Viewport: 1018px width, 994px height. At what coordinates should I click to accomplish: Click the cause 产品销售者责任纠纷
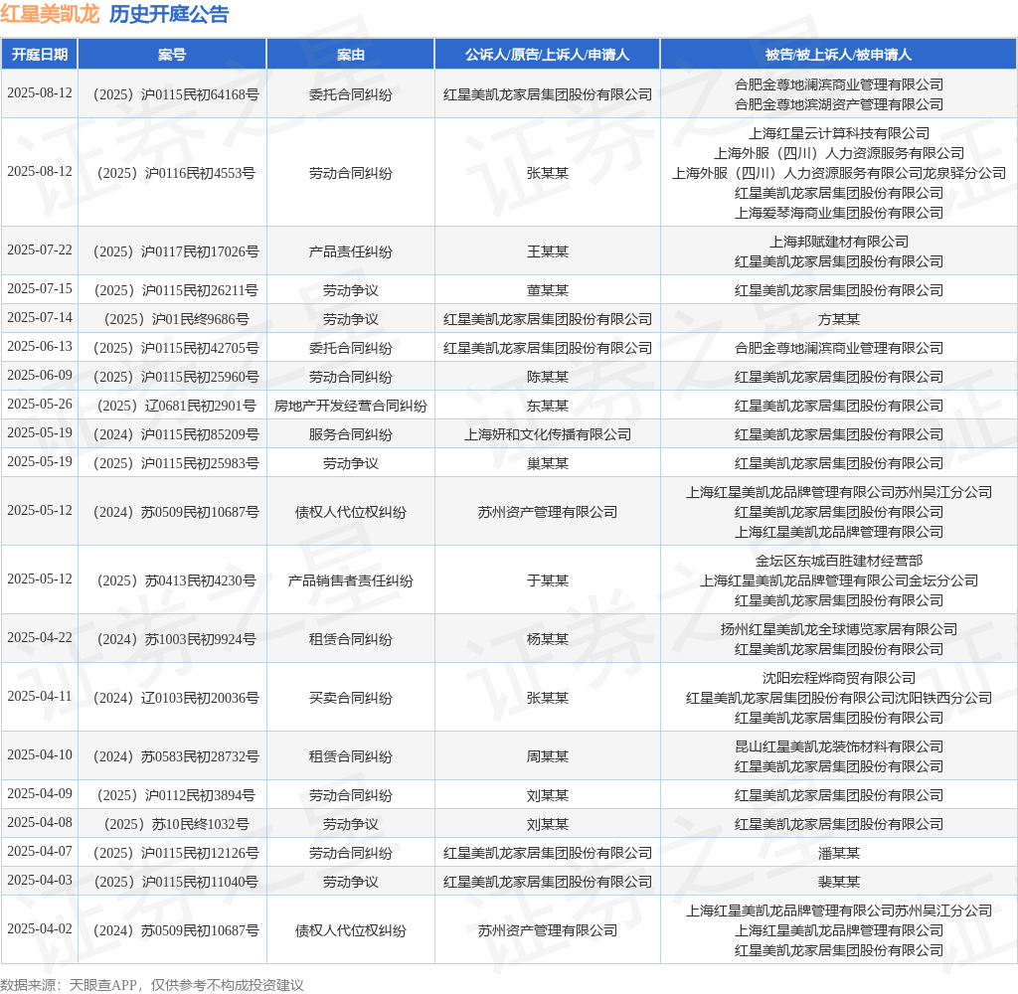pyautogui.click(x=351, y=581)
